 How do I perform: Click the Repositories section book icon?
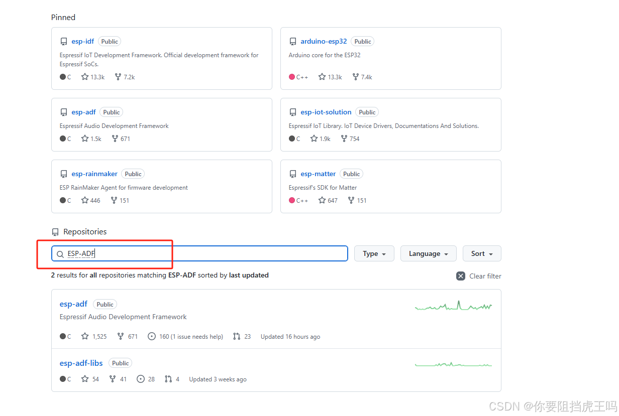pos(55,232)
